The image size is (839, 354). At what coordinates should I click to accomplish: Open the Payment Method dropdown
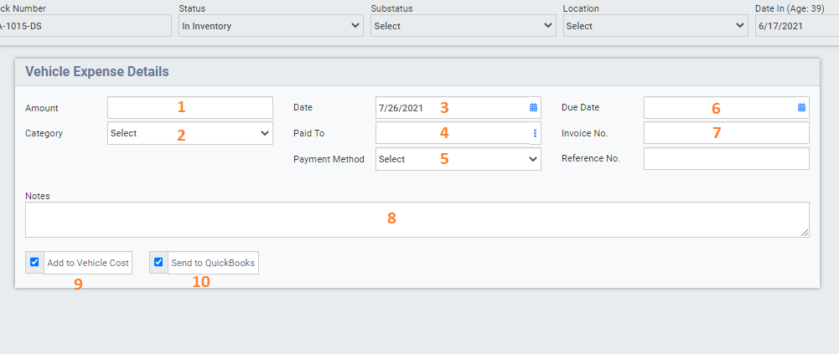click(458, 159)
